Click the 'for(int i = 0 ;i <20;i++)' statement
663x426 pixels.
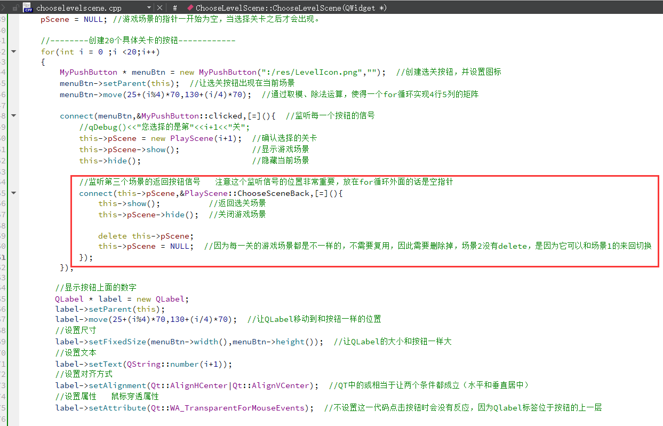coord(100,52)
